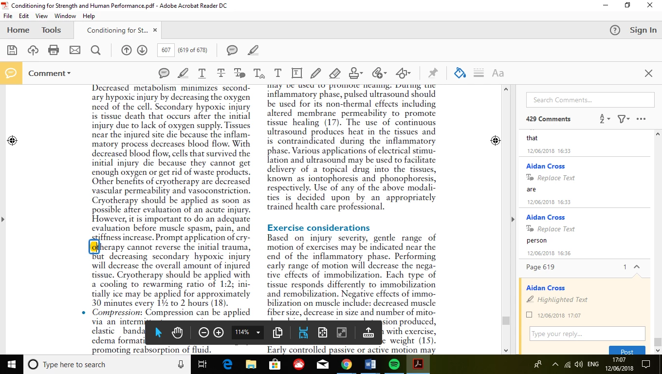This screenshot has width=662, height=374.
Task: Select the Replace text note tool
Action: pos(239,73)
